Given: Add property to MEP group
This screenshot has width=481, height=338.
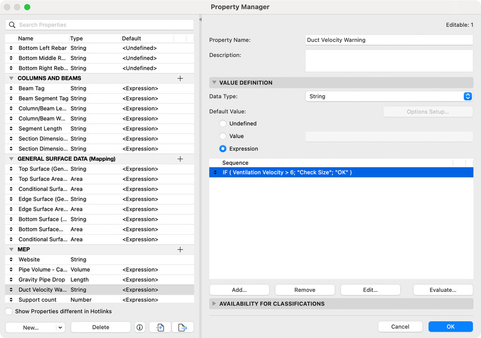Looking at the screenshot, I should [180, 250].
